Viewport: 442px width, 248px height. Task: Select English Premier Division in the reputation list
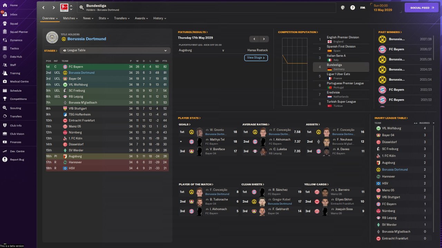click(x=341, y=39)
